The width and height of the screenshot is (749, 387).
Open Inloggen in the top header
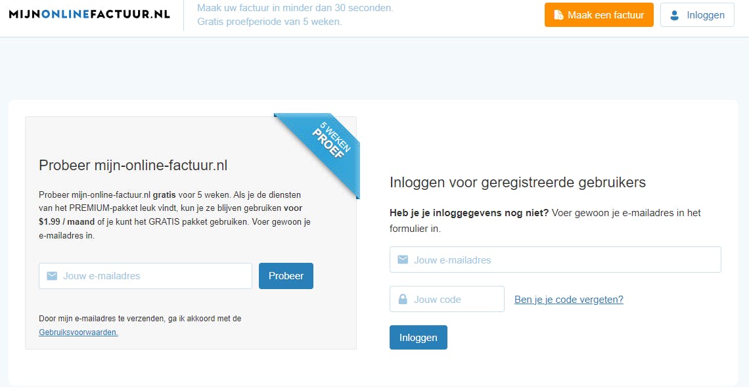[x=697, y=15]
